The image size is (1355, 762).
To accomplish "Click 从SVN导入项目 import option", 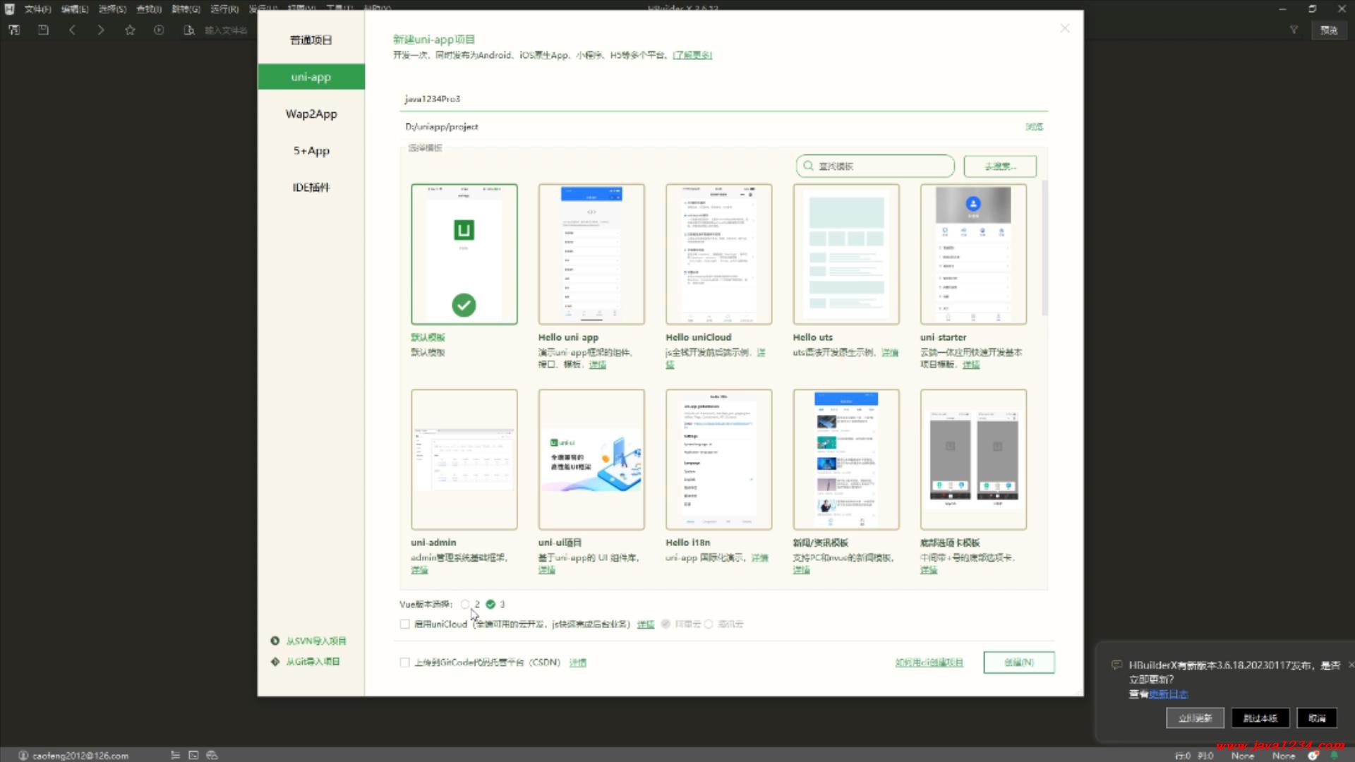I will [x=308, y=641].
